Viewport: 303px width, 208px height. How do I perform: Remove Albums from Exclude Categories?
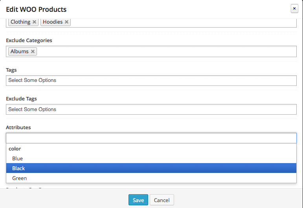coord(33,52)
